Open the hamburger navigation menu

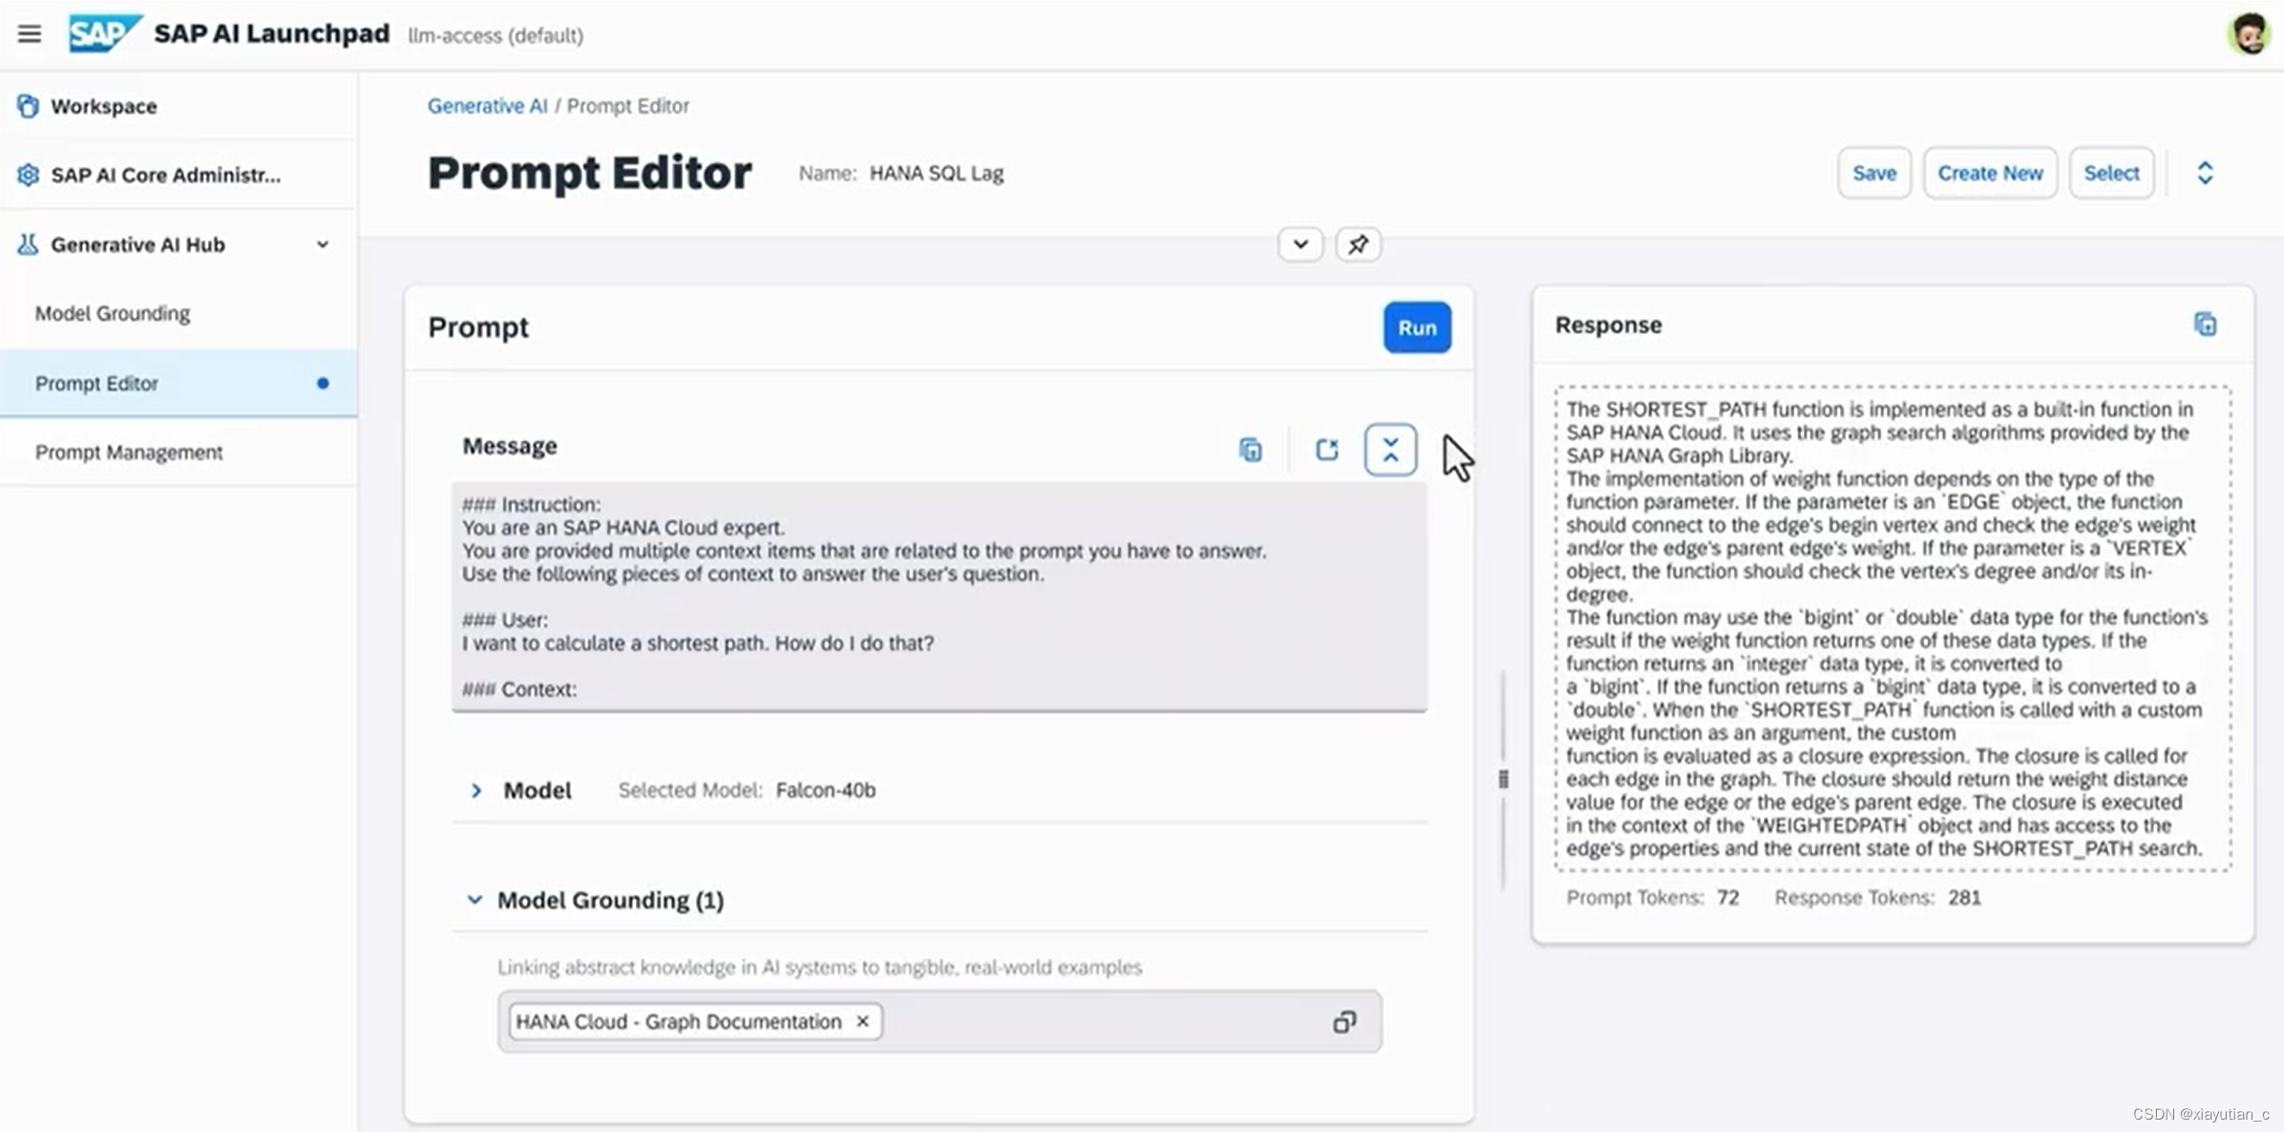[x=30, y=34]
